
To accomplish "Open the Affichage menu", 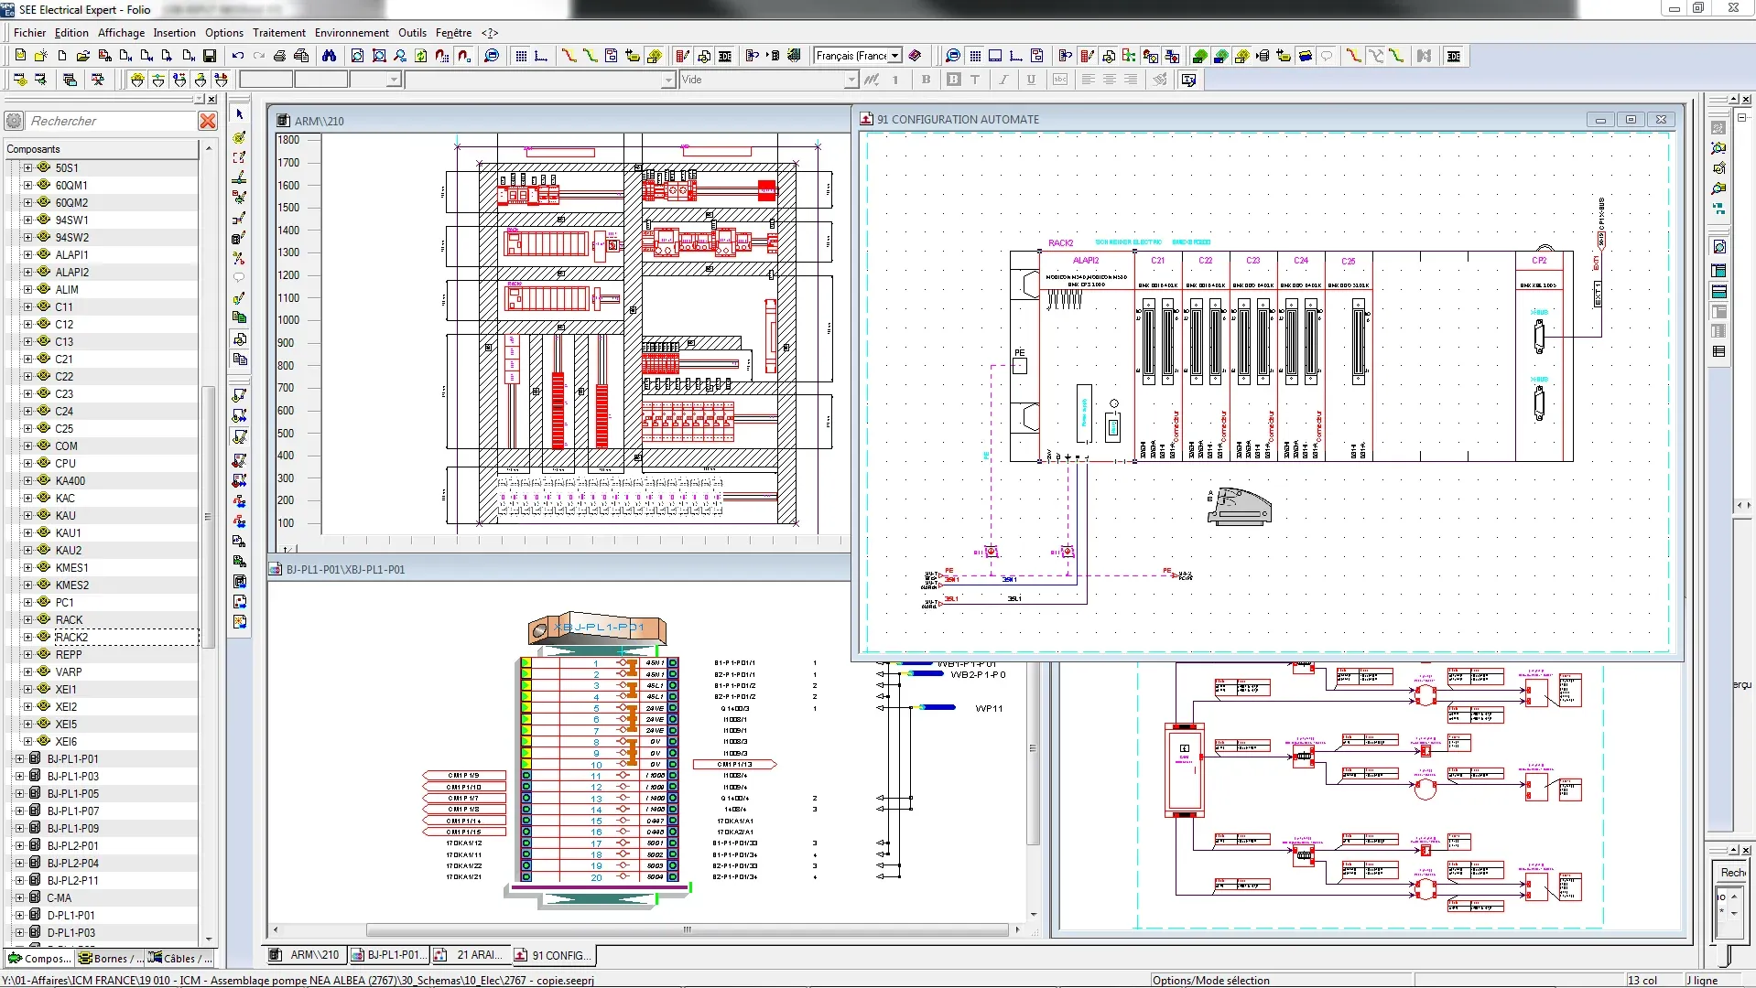I will click(x=121, y=33).
